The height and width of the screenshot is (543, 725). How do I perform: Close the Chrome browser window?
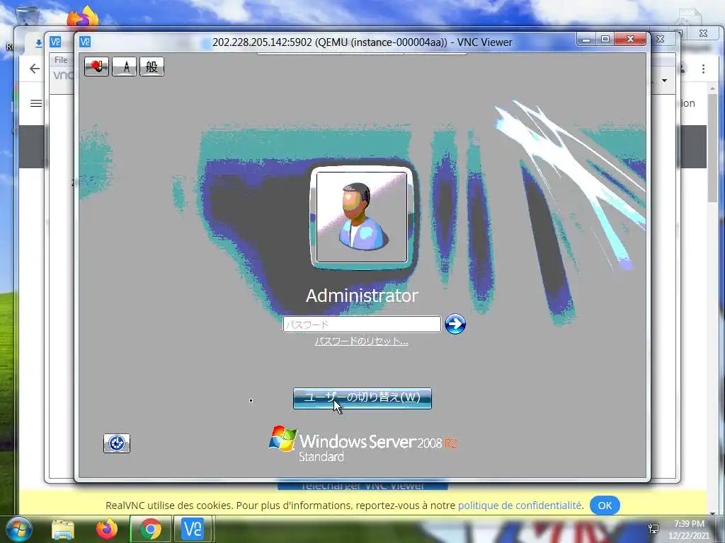click(703, 33)
